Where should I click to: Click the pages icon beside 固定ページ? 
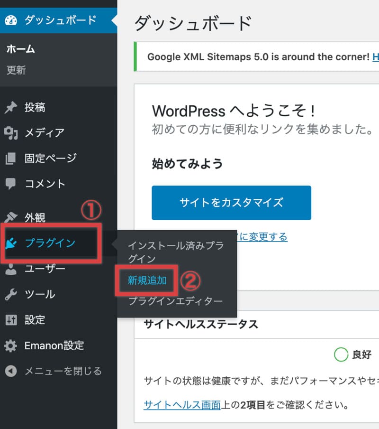click(10, 159)
